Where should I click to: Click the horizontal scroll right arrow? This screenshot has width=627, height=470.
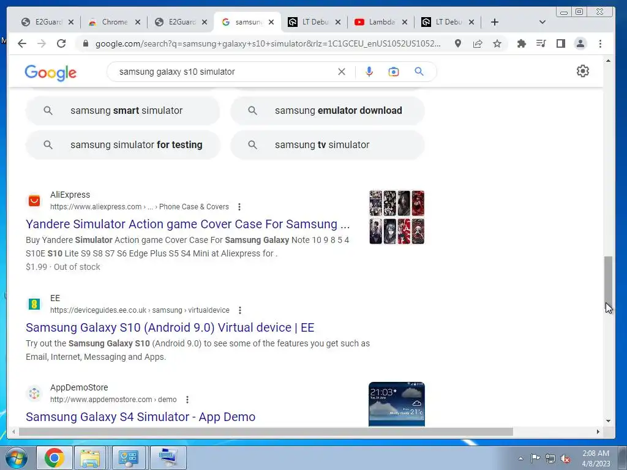pos(598,432)
